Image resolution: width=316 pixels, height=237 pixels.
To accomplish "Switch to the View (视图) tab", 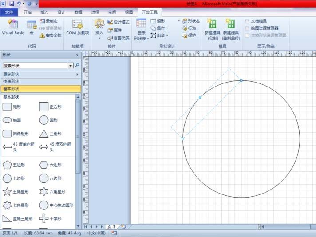I will pos(129,12).
